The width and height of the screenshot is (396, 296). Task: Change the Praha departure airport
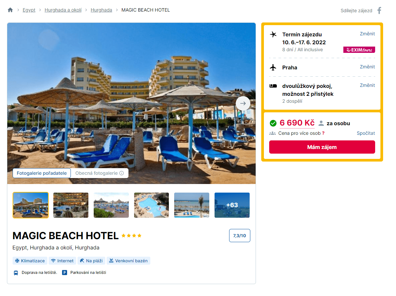367,67
